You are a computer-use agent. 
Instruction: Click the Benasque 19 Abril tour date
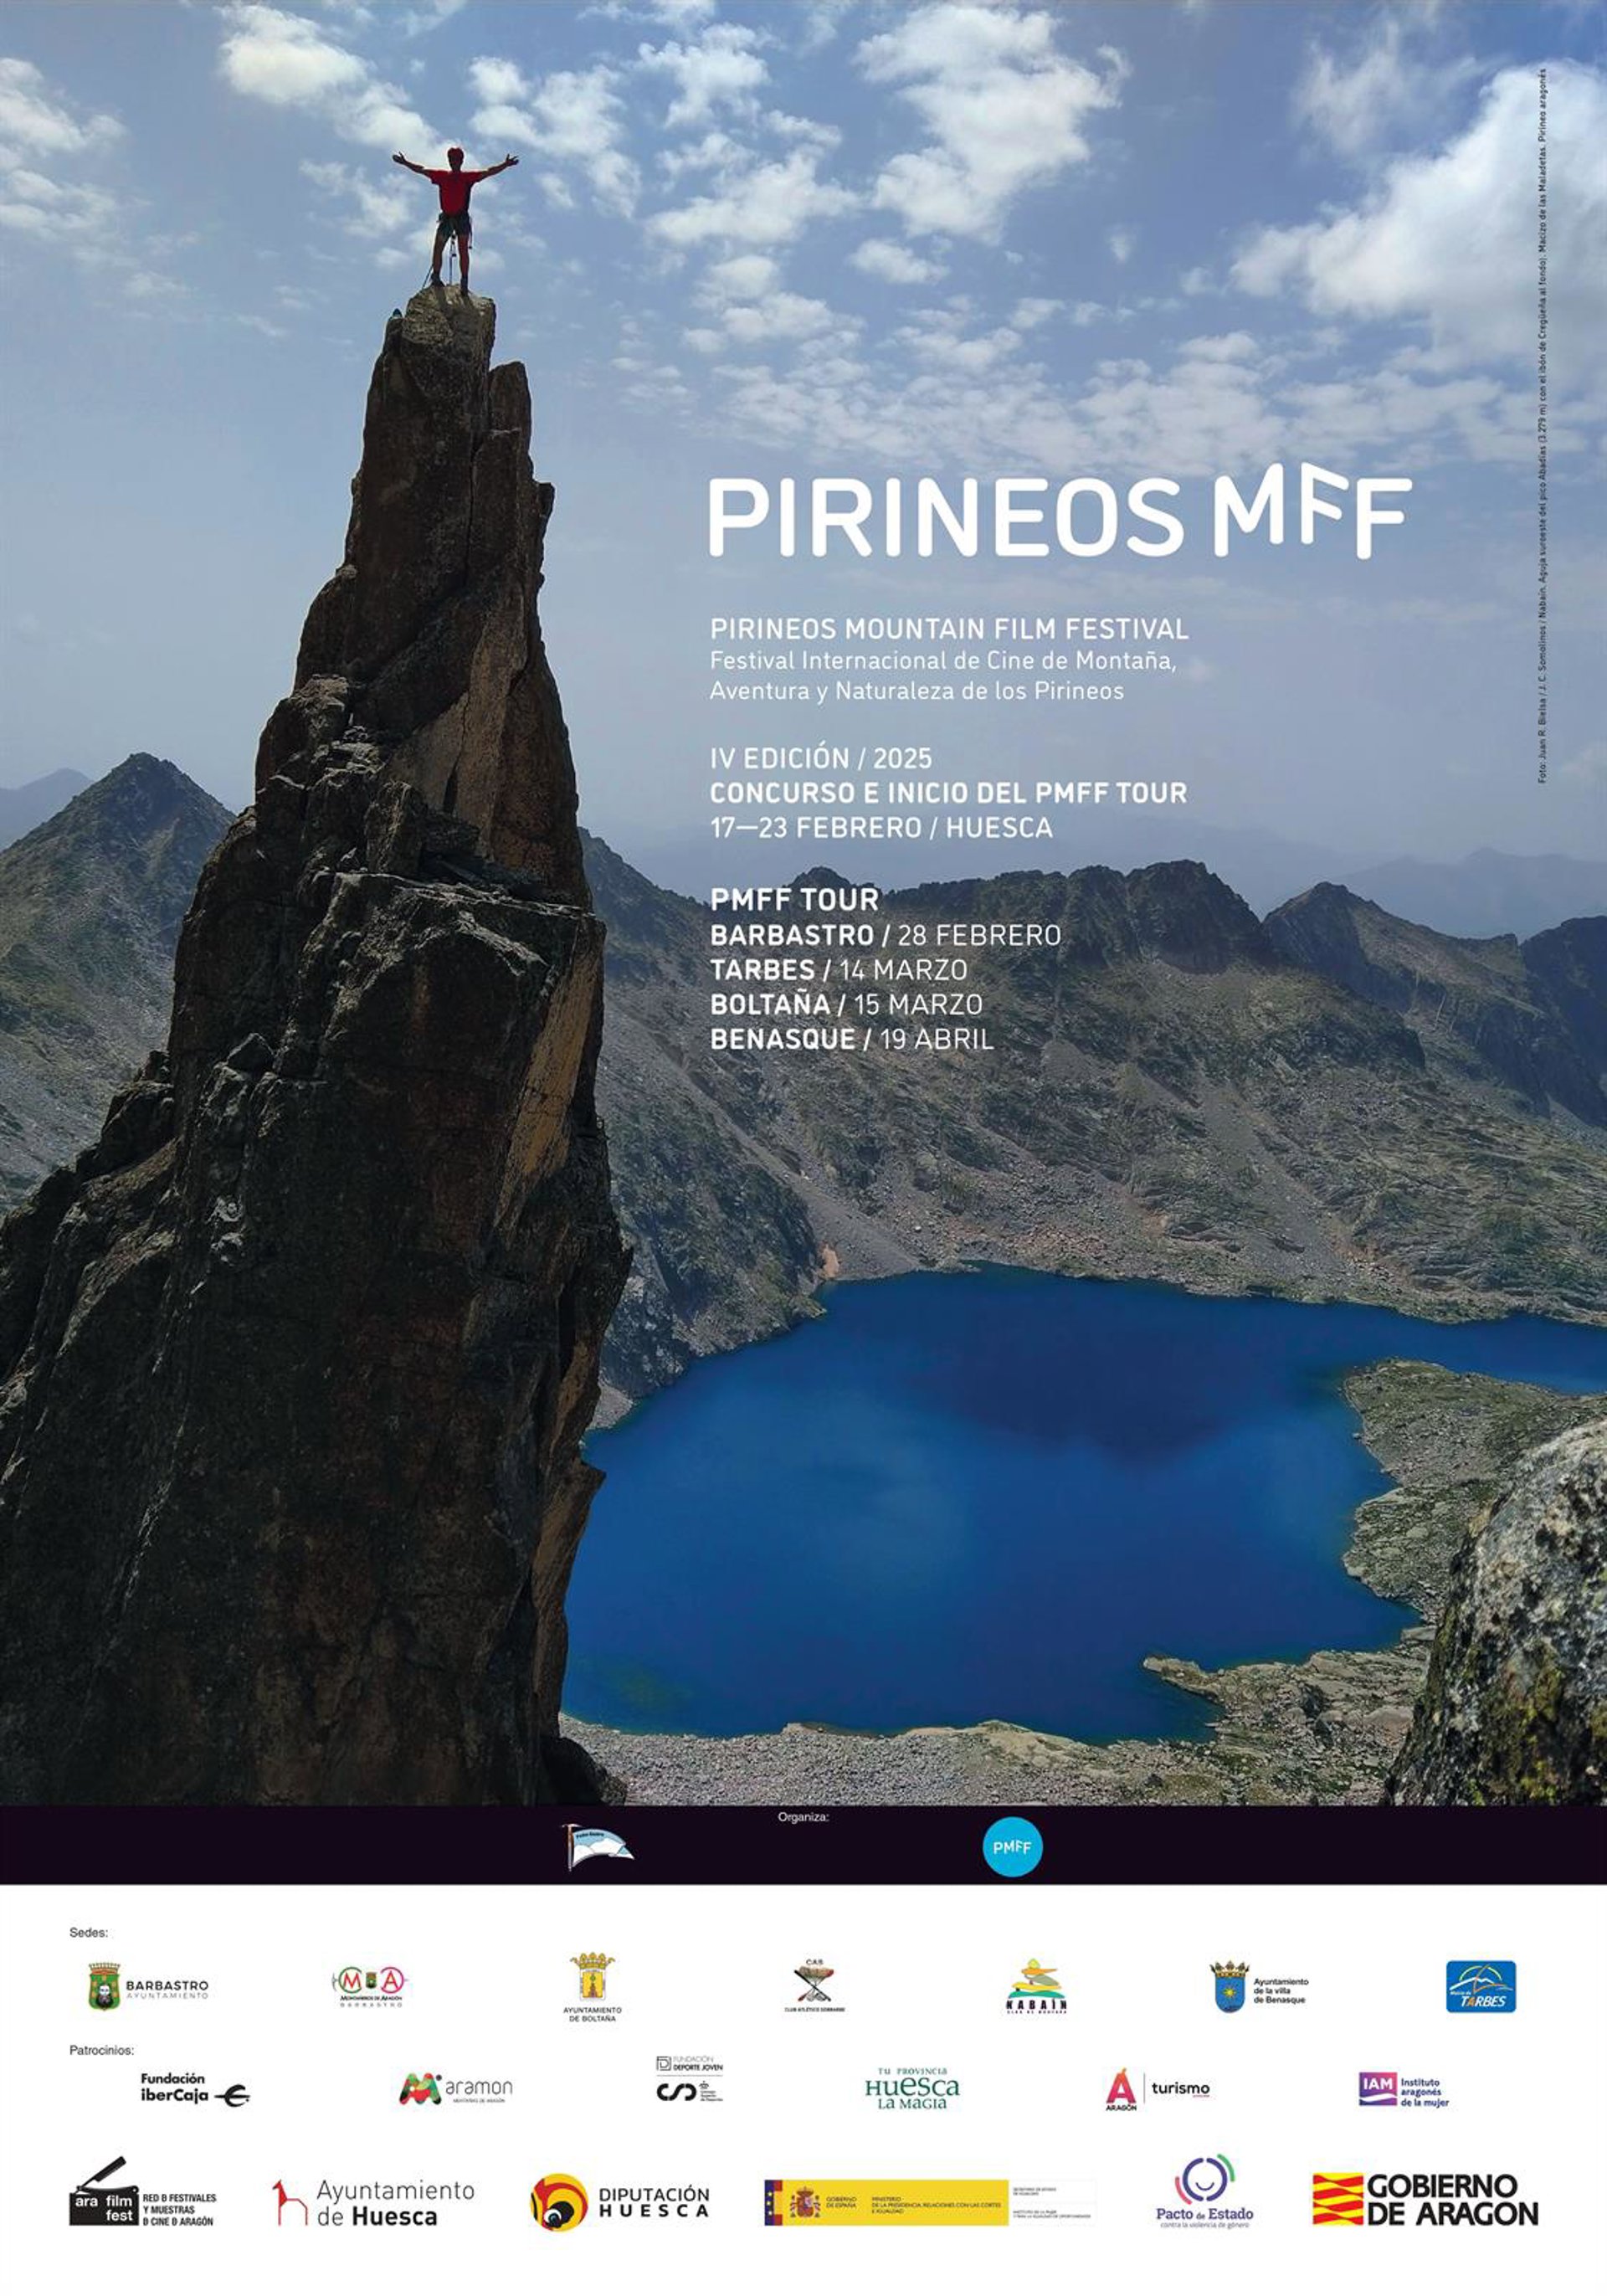tap(851, 1039)
